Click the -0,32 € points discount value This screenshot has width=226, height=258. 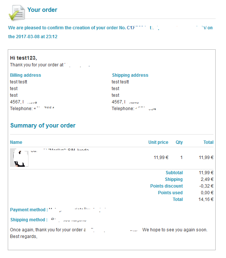(x=206, y=186)
